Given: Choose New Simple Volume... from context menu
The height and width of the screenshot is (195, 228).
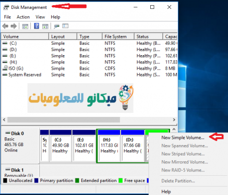Looking at the screenshot, I should coord(183,138).
